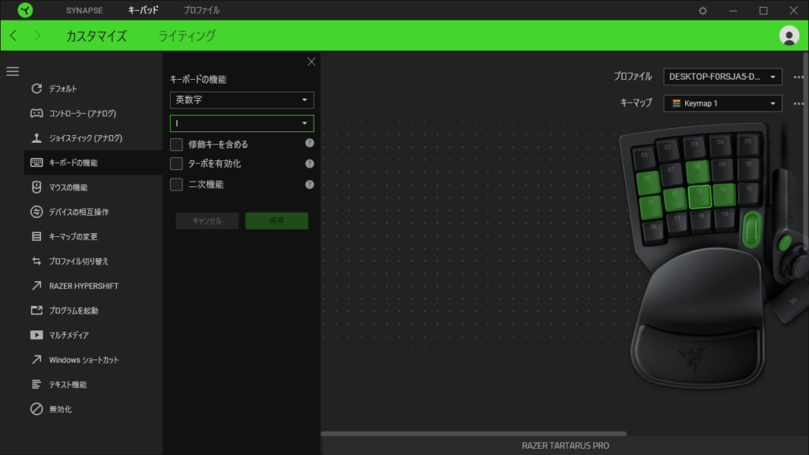Click the user account avatar icon

[x=788, y=36]
